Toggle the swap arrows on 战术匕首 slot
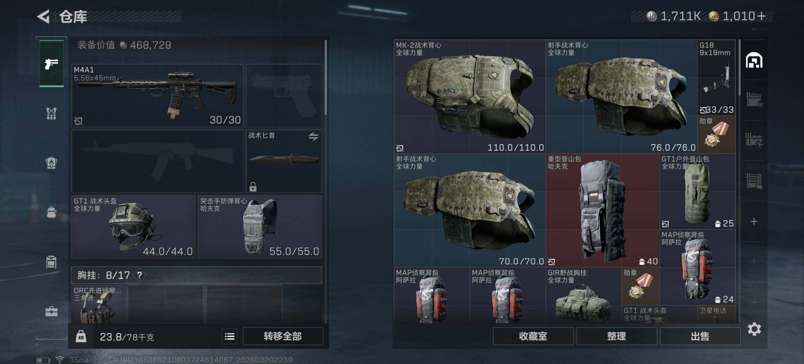The image size is (804, 364). (x=313, y=136)
